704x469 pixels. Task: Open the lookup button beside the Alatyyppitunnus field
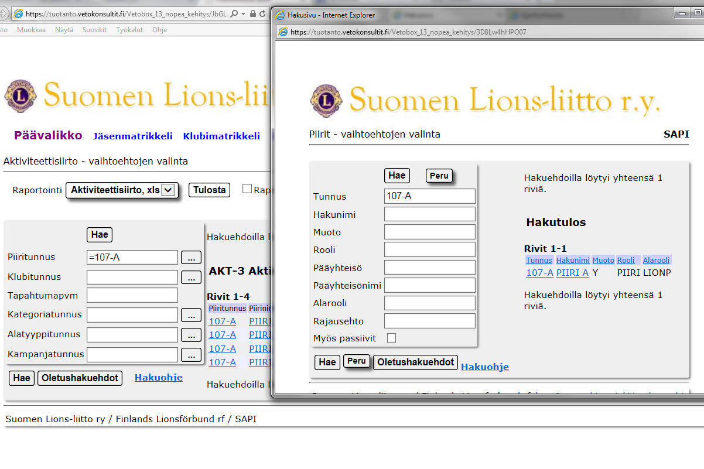tap(191, 335)
